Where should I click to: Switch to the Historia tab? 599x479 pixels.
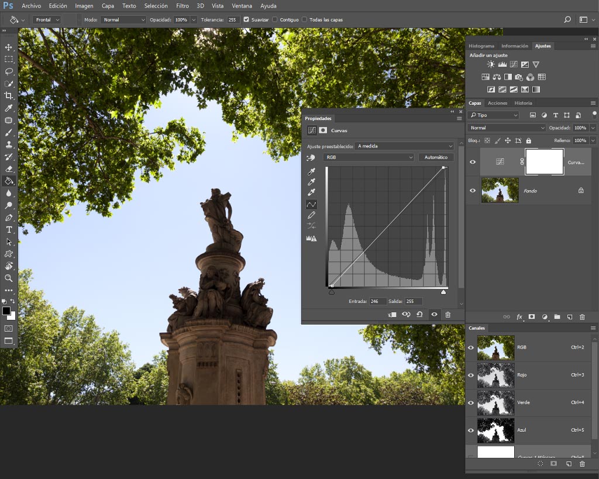[x=523, y=103]
